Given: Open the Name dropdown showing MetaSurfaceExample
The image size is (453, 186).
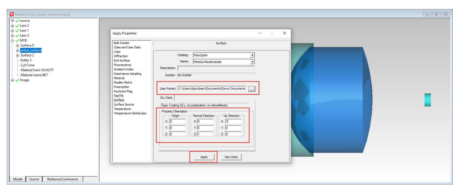Looking at the screenshot, I should coord(252,62).
